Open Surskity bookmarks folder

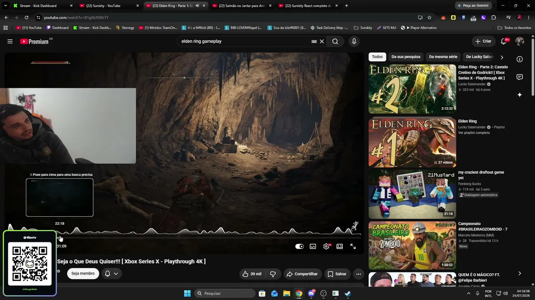click(363, 27)
